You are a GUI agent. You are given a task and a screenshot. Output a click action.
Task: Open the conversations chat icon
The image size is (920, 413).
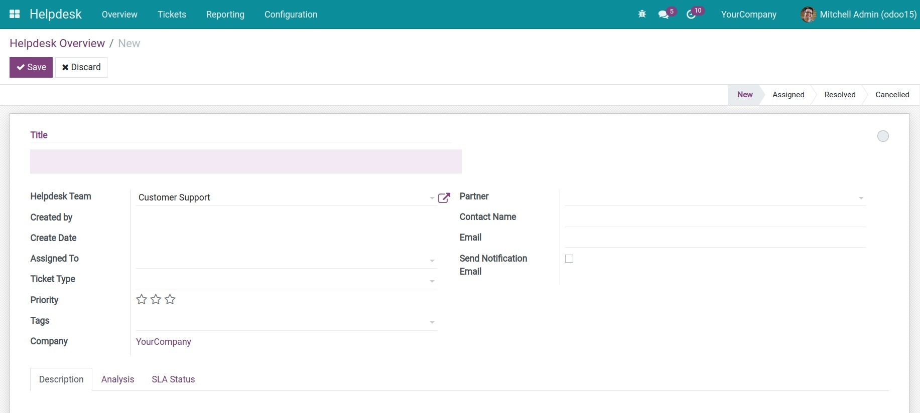[664, 15]
